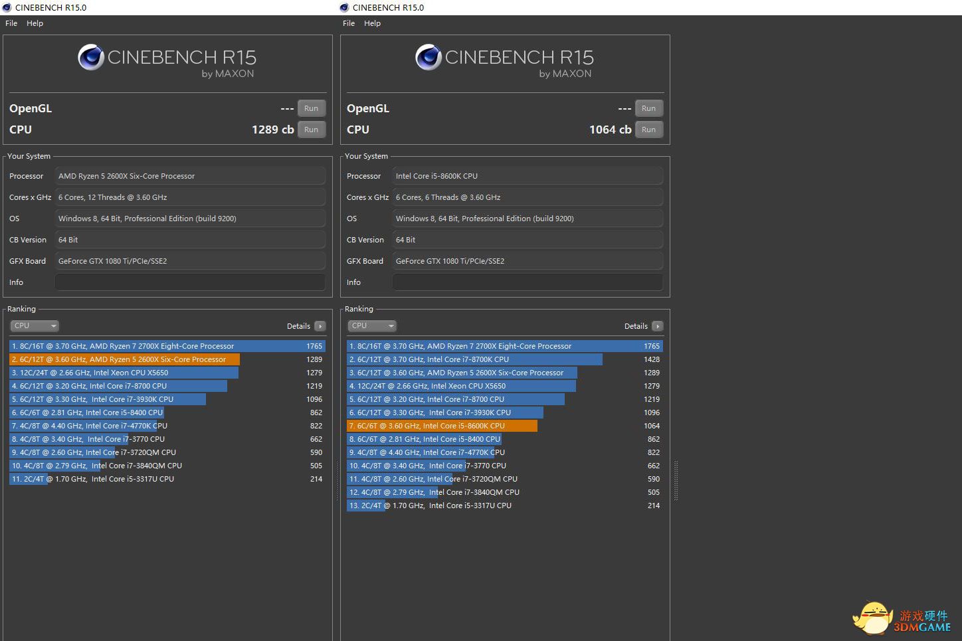962x641 pixels.
Task: Select Core i7-4770K row in right ranking
Action: (x=504, y=452)
